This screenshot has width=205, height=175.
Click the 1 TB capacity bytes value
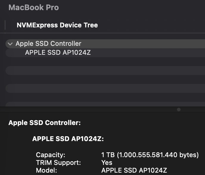150,155
